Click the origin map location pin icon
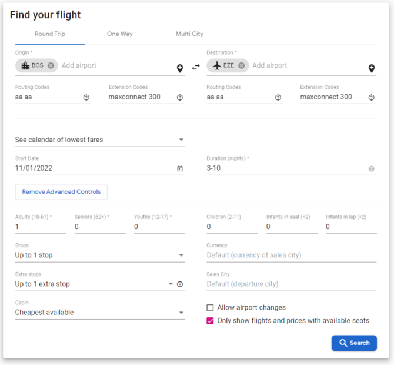 point(181,69)
